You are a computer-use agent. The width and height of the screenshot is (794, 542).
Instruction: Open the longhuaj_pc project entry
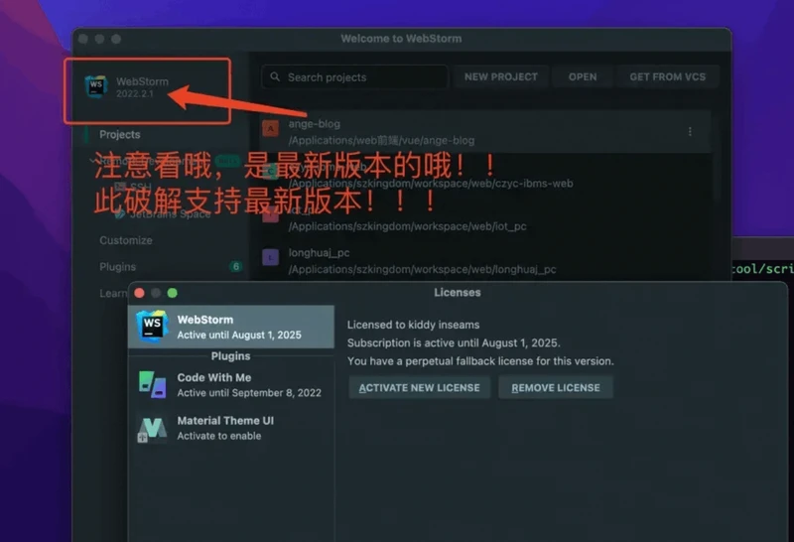click(x=422, y=260)
